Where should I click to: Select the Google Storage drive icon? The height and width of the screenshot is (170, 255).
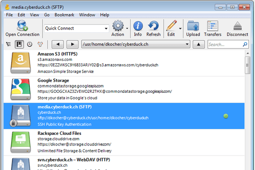[20, 89]
